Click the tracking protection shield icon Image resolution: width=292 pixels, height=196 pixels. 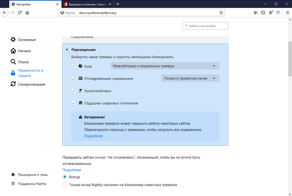click(x=278, y=13)
